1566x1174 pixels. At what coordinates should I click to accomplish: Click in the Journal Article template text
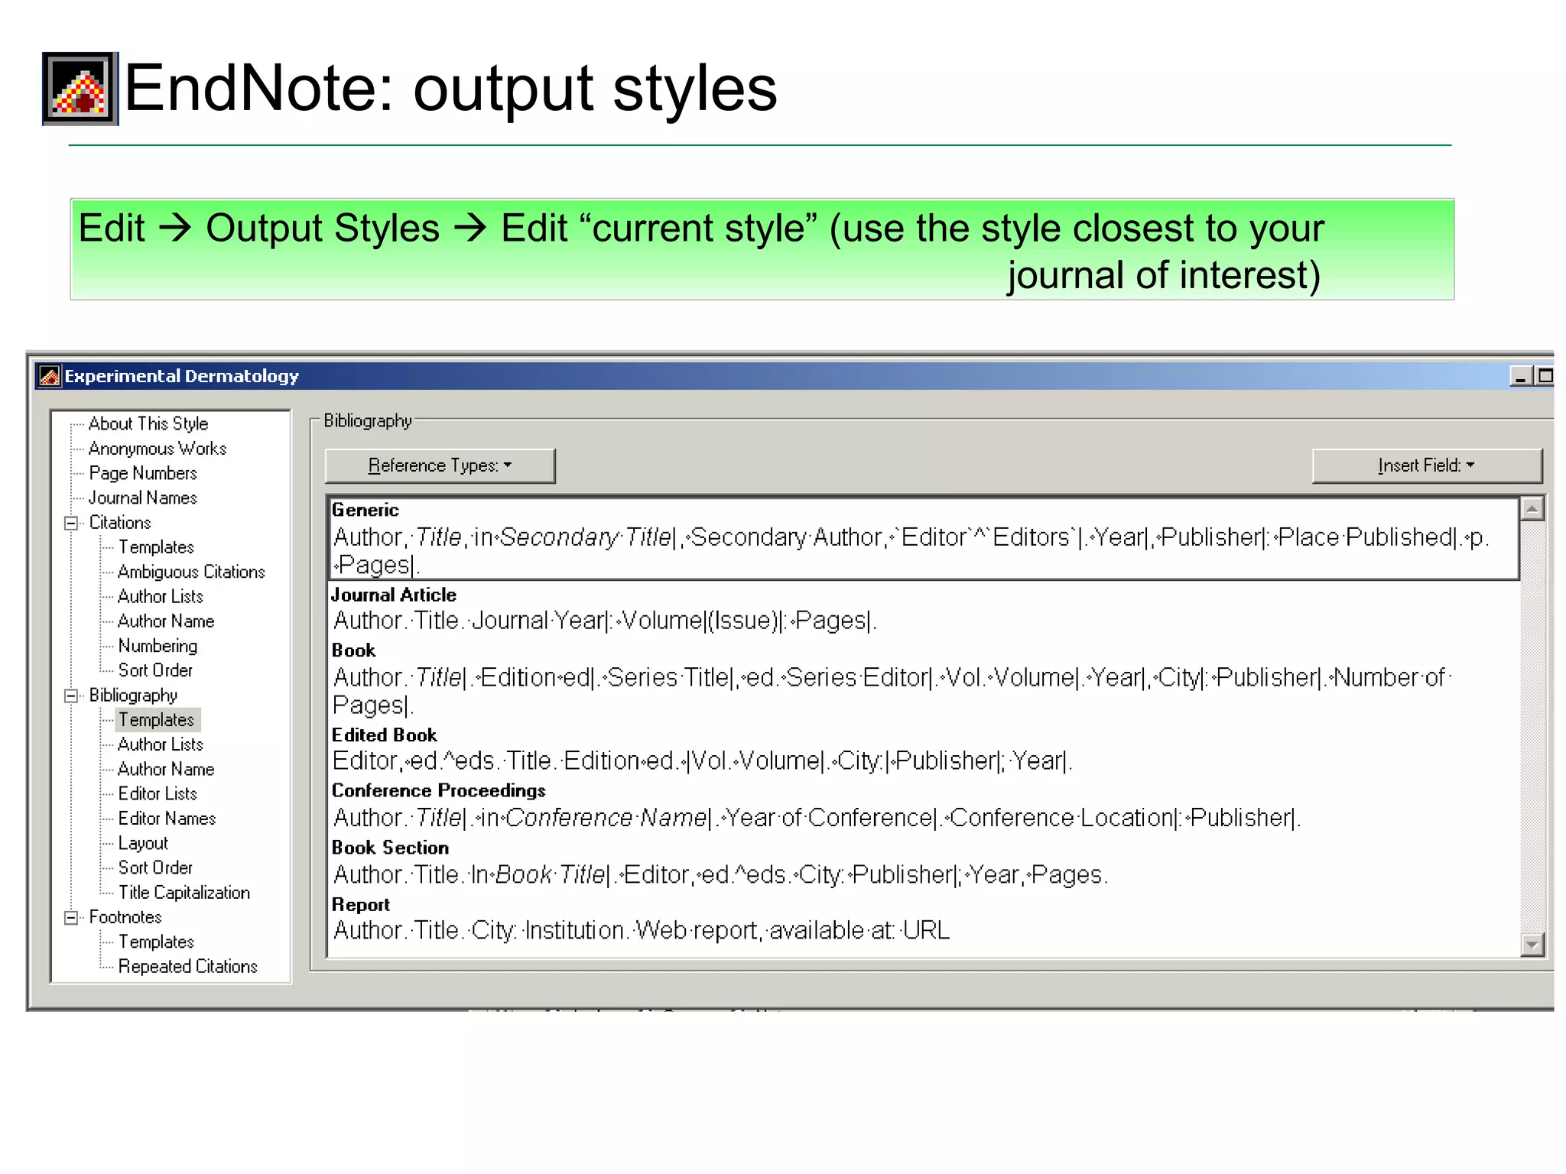tap(605, 621)
